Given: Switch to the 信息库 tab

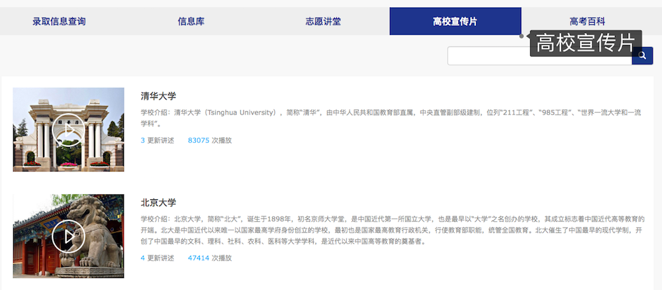Looking at the screenshot, I should click(191, 21).
